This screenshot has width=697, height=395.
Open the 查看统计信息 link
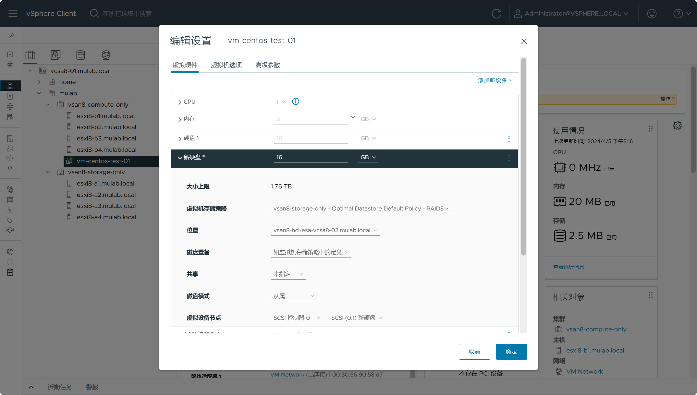[569, 267]
